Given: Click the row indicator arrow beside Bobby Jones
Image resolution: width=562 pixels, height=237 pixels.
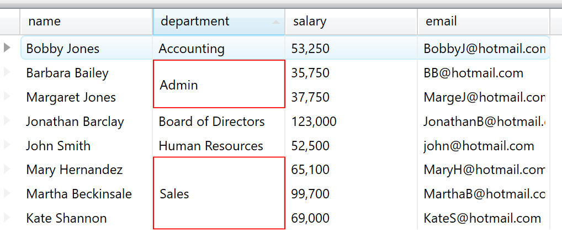Looking at the screenshot, I should (x=7, y=48).
